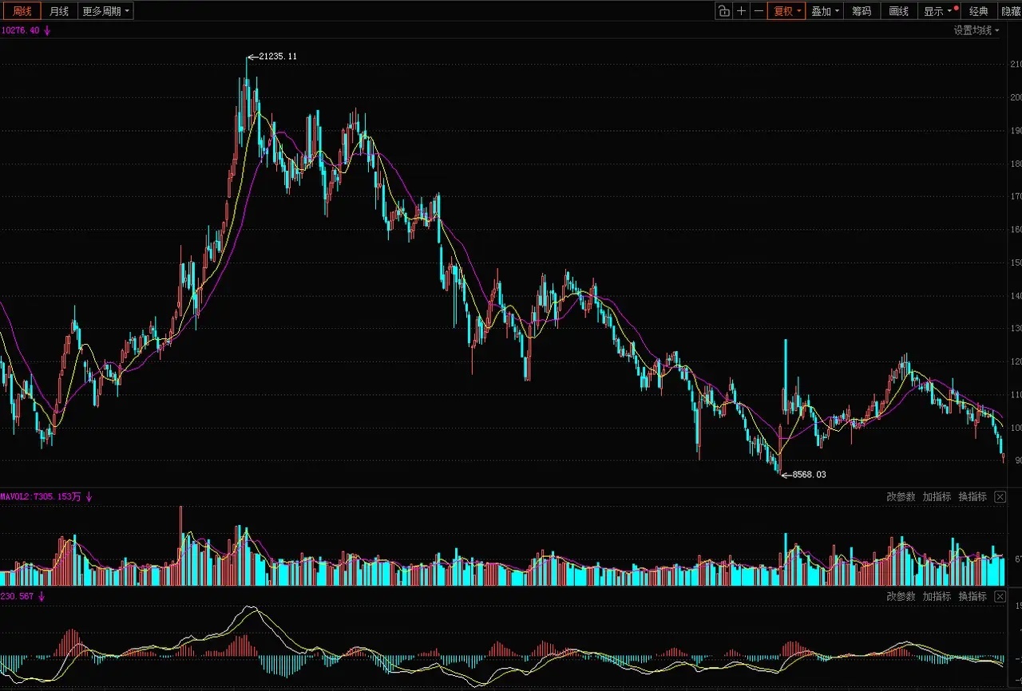Select the 经典 classic view button

(x=979, y=11)
